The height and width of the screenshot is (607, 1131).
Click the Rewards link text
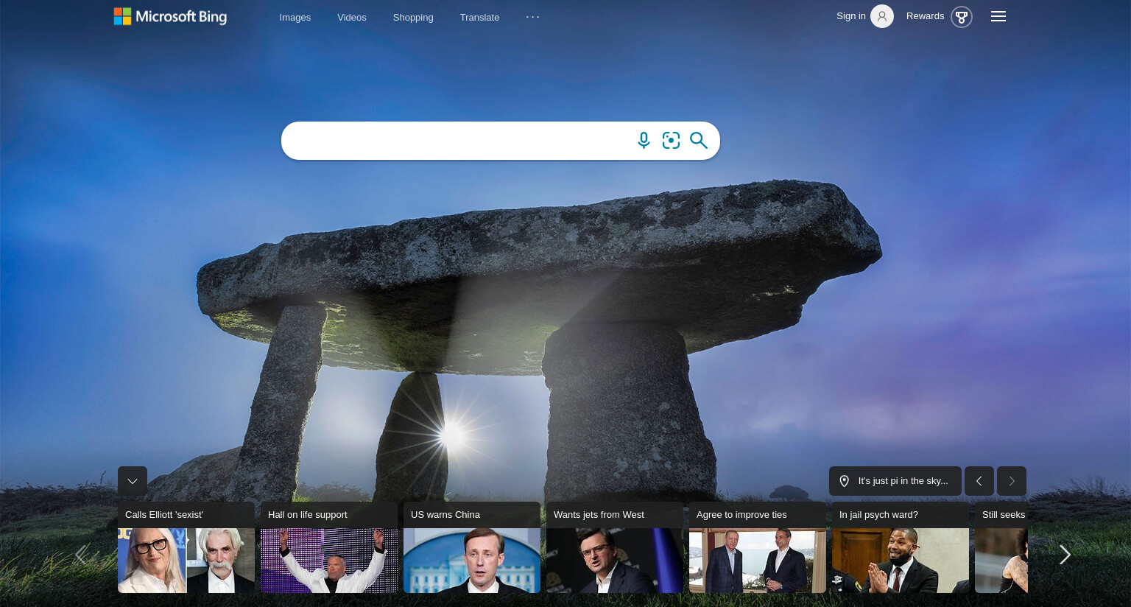(925, 16)
